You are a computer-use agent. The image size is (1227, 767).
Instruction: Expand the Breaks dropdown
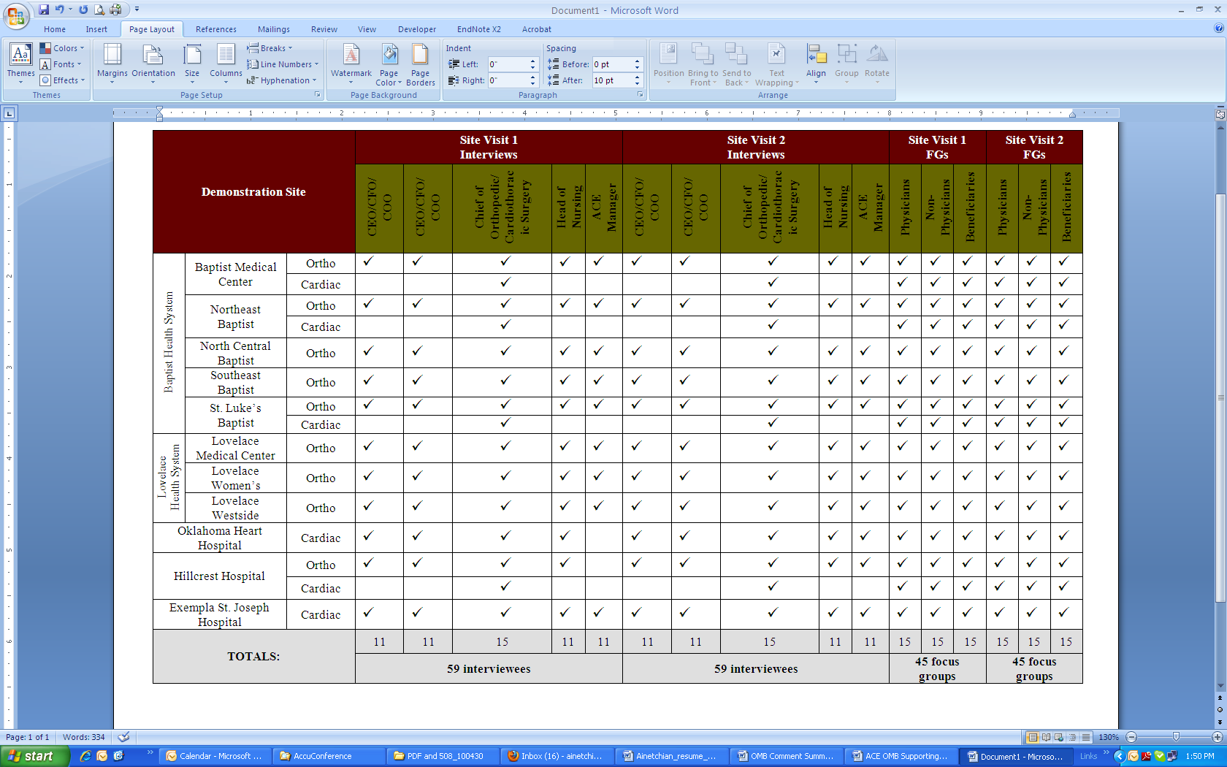coord(270,48)
